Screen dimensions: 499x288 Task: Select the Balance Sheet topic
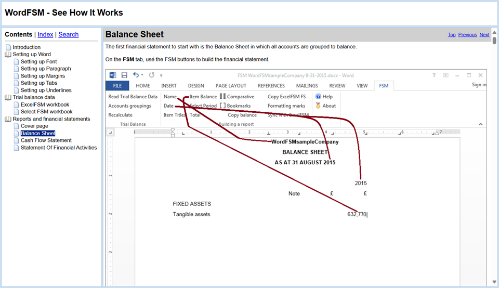point(38,133)
